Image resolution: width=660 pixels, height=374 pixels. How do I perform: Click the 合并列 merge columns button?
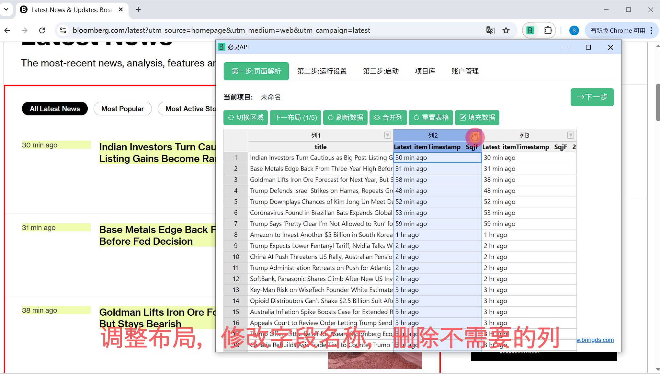point(388,117)
